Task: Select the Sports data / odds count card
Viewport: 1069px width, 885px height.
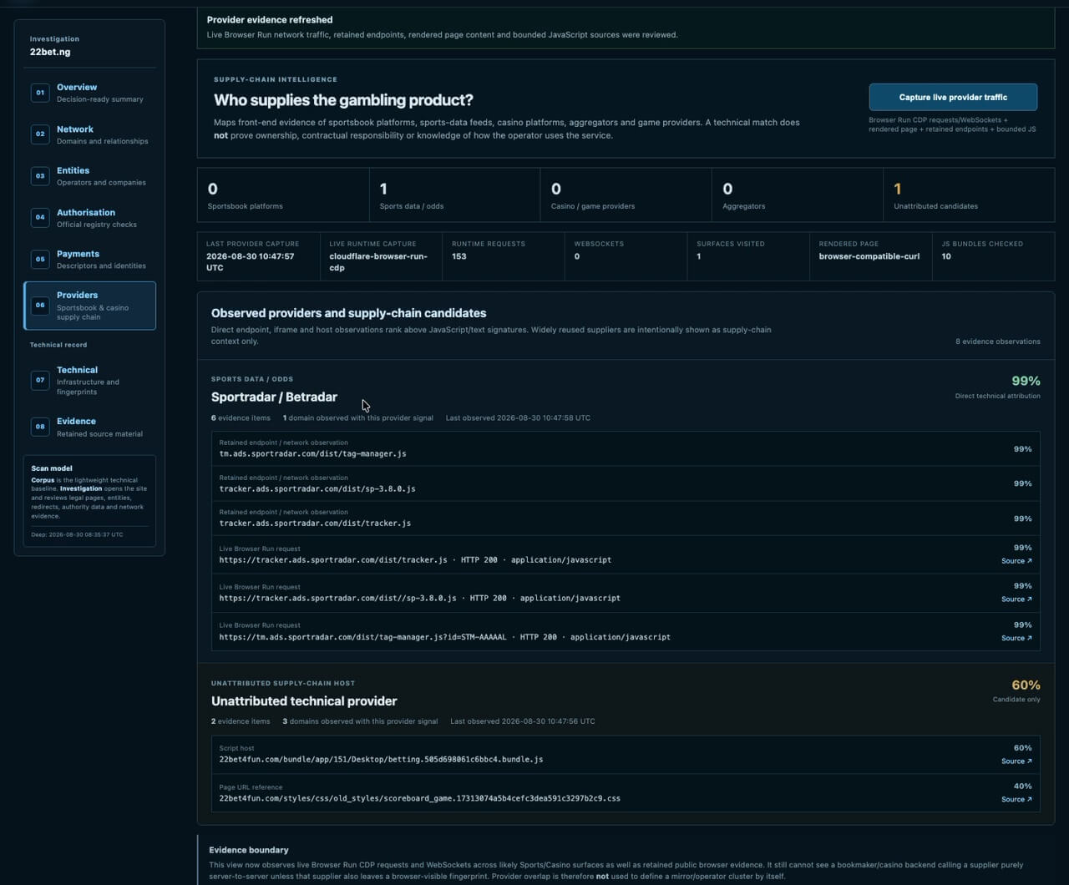Action: coord(455,195)
